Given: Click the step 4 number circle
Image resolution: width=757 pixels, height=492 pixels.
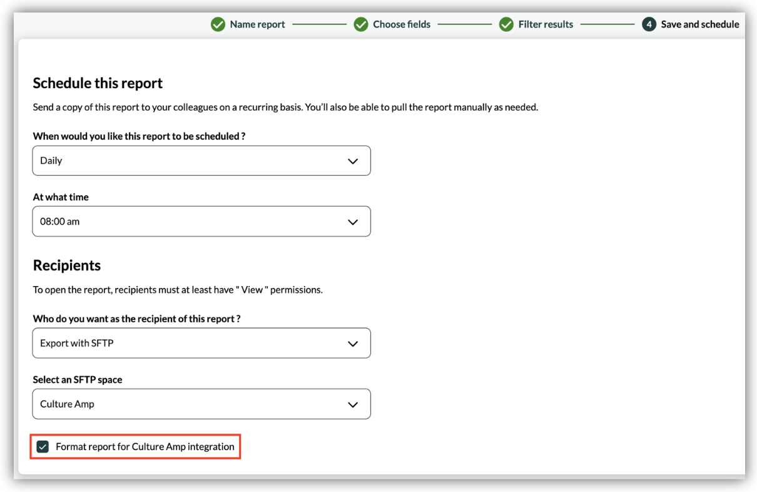Looking at the screenshot, I should point(649,24).
